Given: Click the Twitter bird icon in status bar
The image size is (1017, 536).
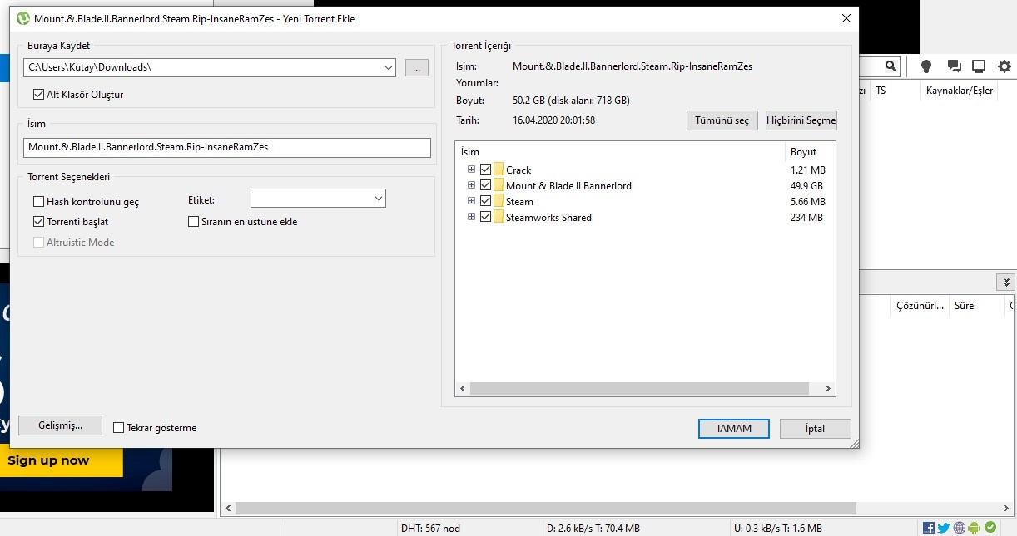Looking at the screenshot, I should click(944, 528).
